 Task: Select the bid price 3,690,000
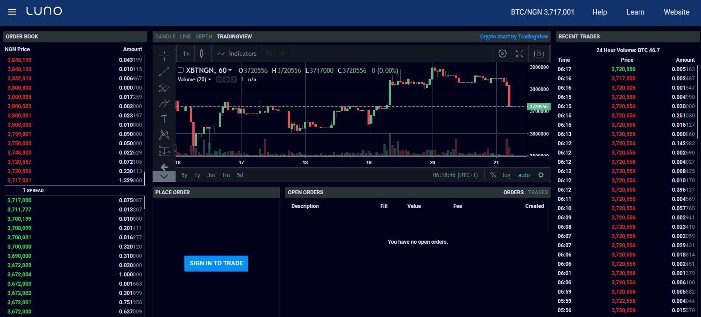[19, 256]
